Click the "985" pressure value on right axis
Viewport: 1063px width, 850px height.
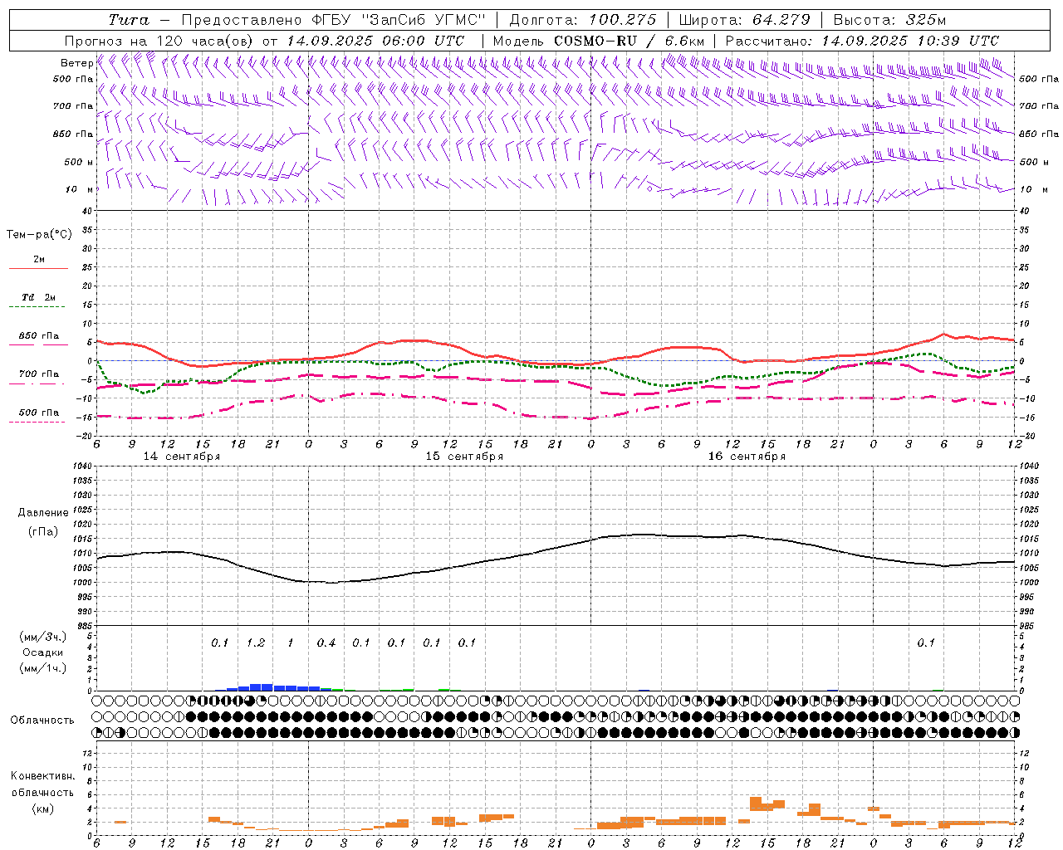click(x=1027, y=626)
